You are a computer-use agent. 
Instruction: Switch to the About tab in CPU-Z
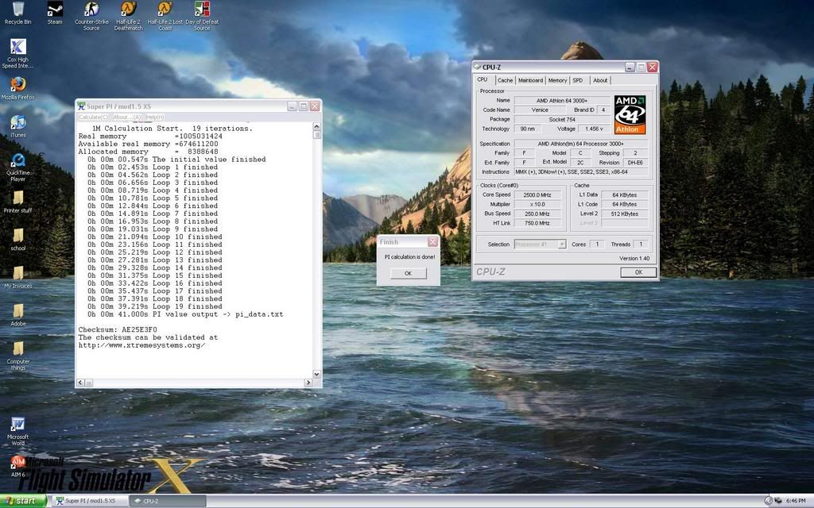pos(600,80)
